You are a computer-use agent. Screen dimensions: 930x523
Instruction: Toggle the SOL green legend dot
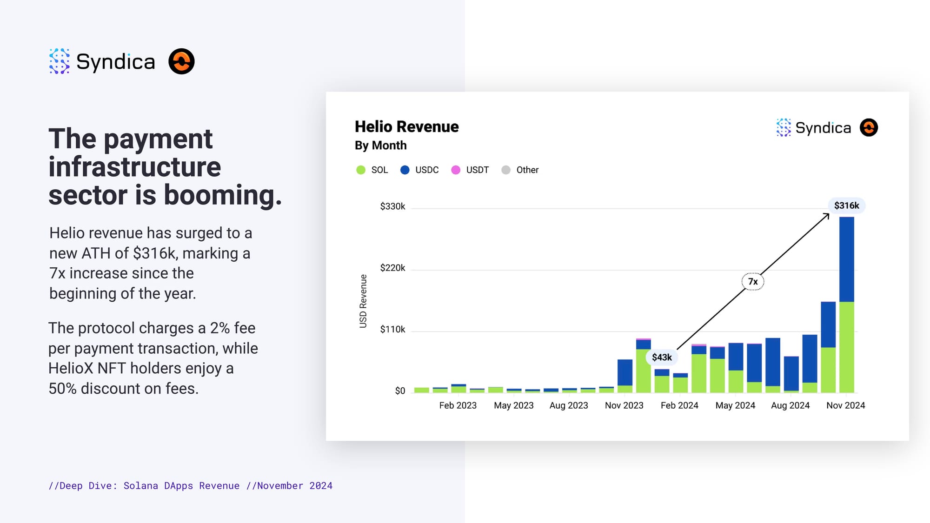pos(361,170)
